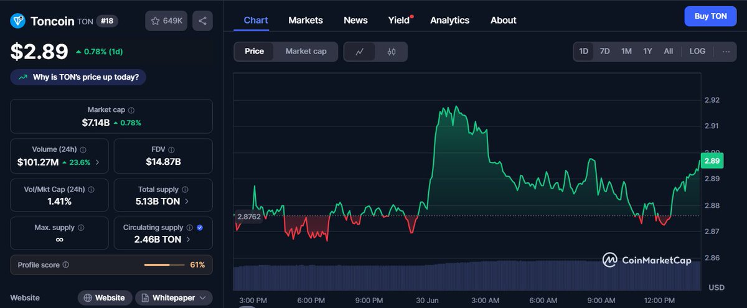
Task: Click the document icon on Whitepaper button
Action: pos(145,298)
